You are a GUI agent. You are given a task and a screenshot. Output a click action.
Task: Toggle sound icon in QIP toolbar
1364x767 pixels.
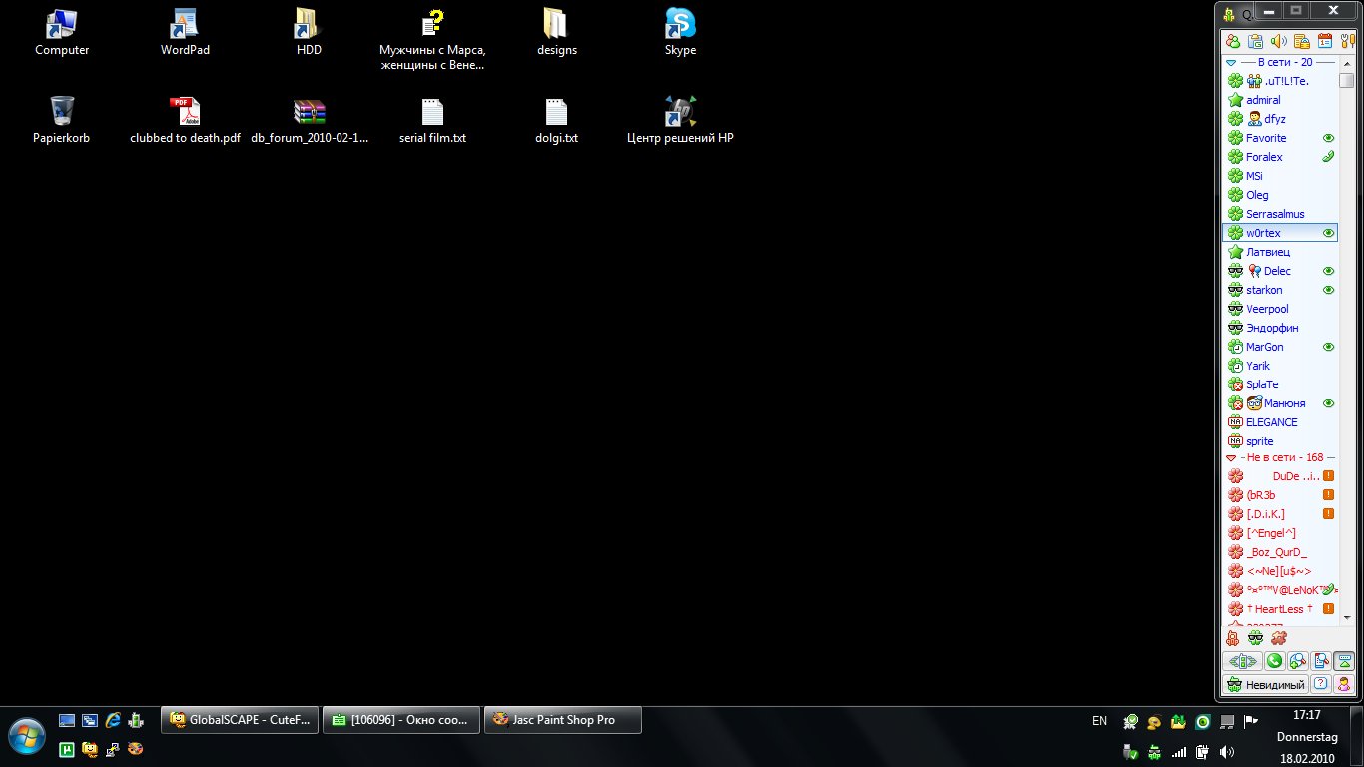point(1278,41)
